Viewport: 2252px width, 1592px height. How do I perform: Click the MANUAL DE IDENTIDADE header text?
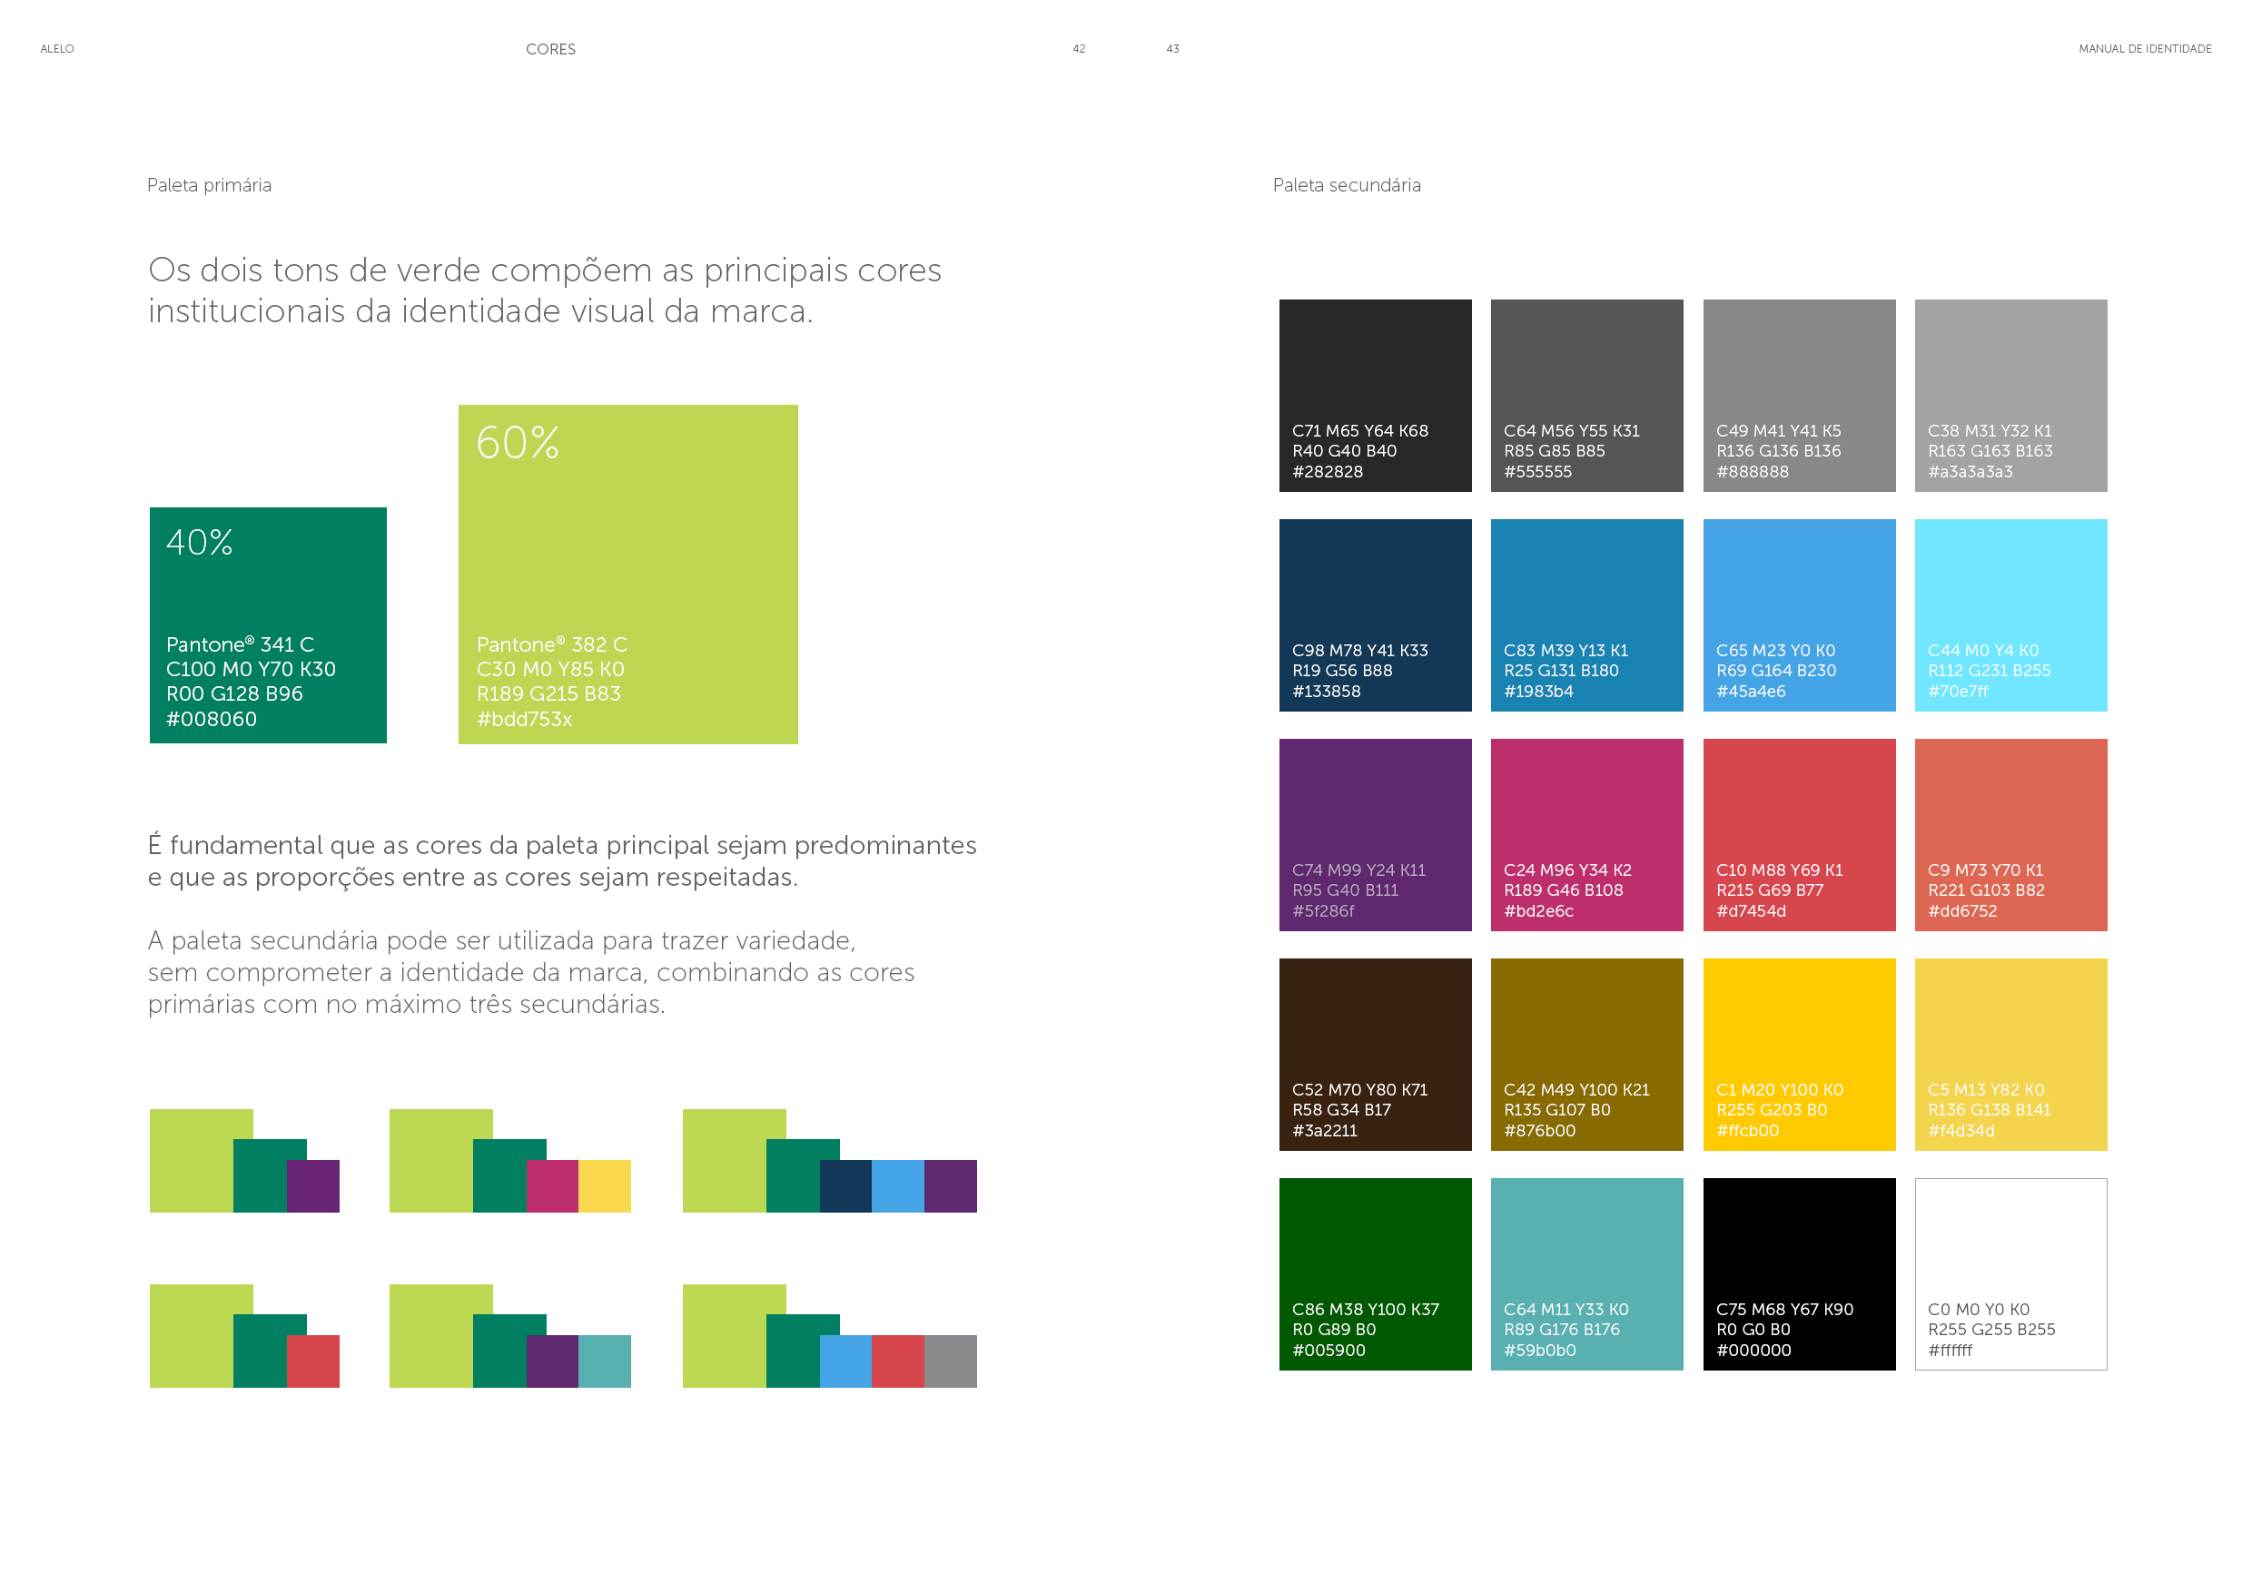click(2144, 49)
